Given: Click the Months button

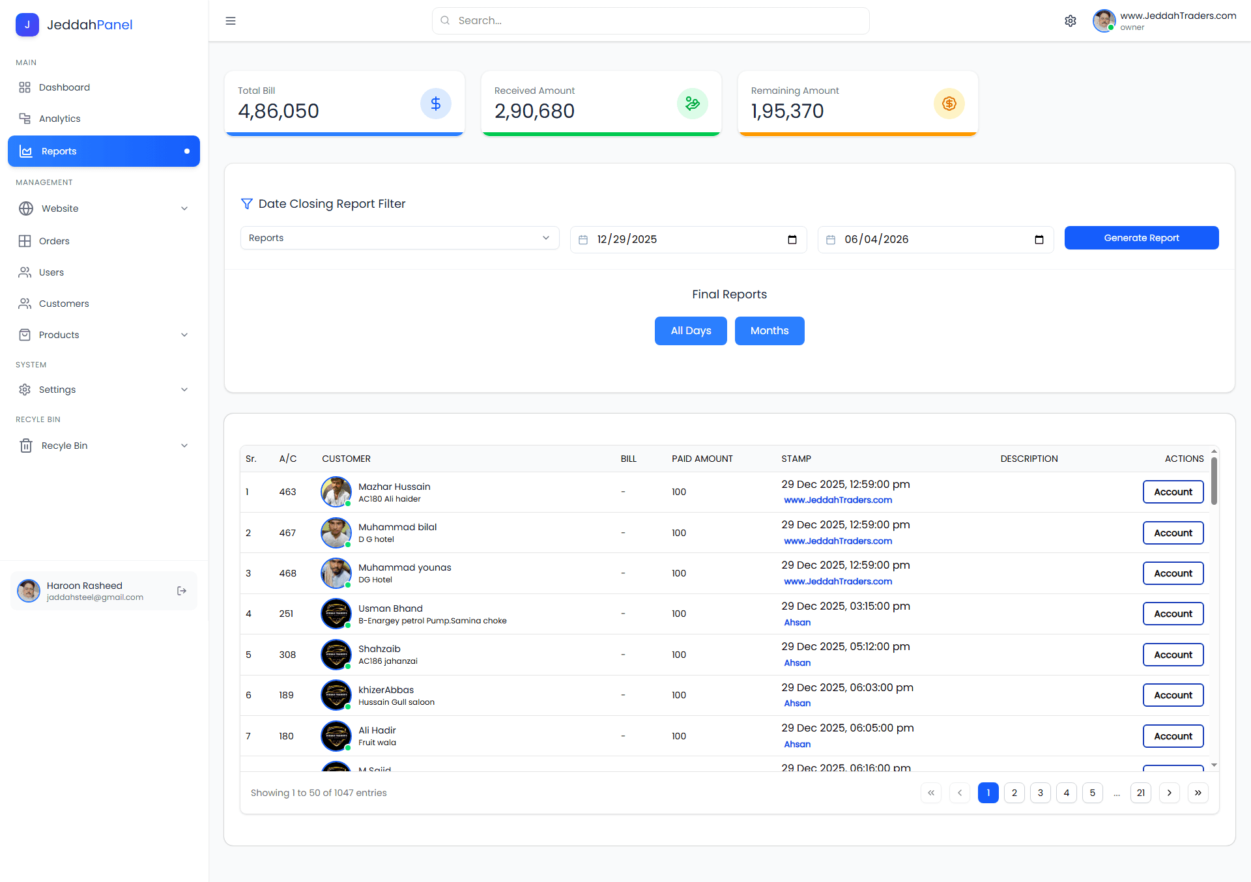Looking at the screenshot, I should click(x=769, y=331).
